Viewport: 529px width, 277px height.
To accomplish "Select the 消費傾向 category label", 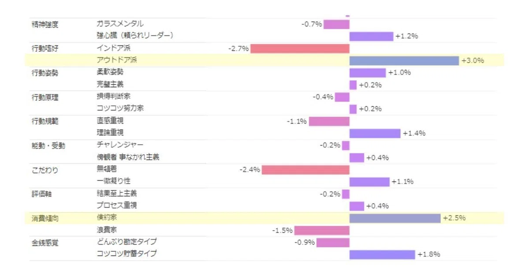I will 45,218.
